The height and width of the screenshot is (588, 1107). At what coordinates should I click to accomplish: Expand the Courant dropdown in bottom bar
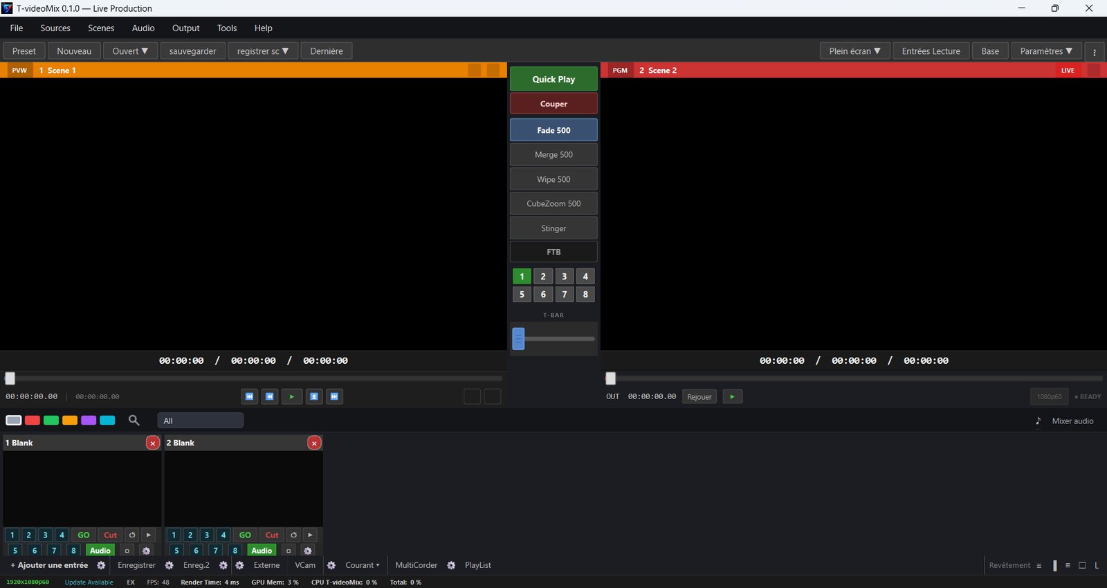(x=363, y=565)
